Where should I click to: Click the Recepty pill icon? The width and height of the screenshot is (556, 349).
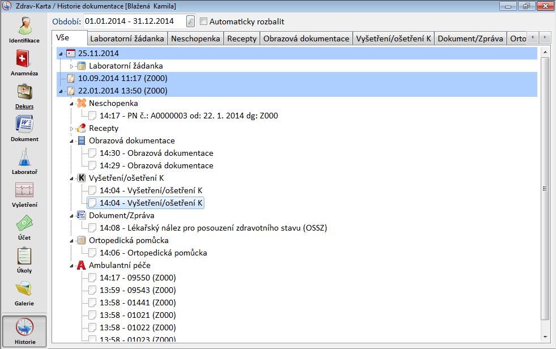pos(82,128)
